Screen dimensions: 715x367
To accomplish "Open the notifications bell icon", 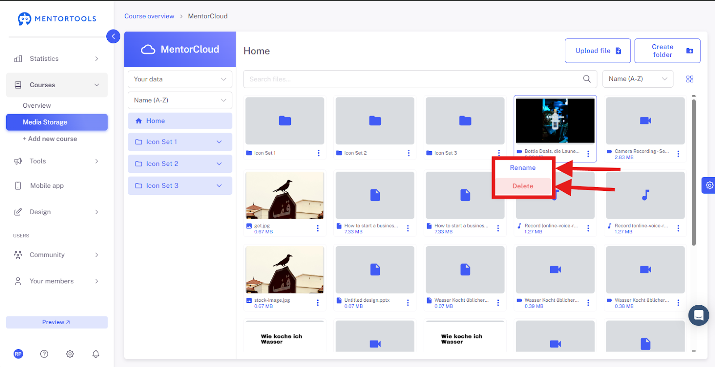I will tap(96, 354).
